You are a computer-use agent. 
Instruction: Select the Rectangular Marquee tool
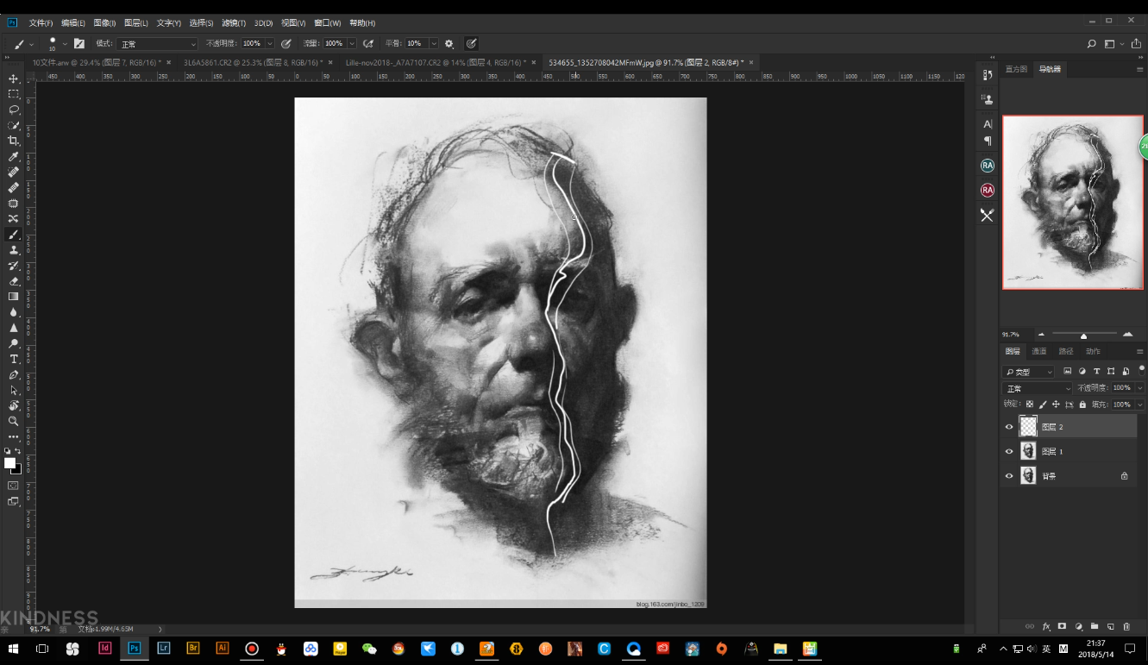coord(13,94)
